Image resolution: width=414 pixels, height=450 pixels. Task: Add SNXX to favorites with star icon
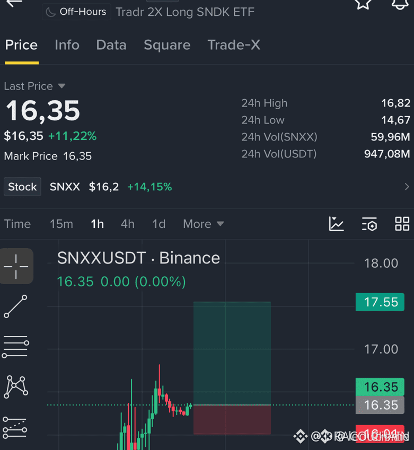tap(363, 4)
